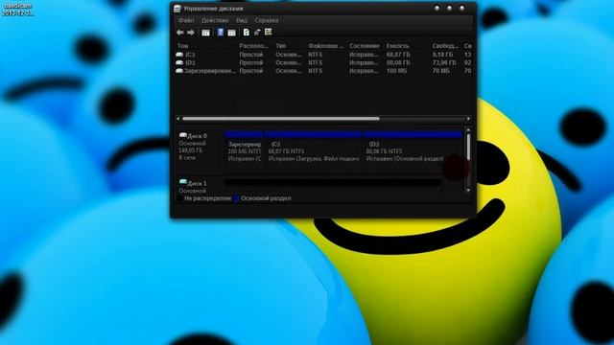
Task: Click the up arrow of the disk pane scrollbar
Action: click(468, 130)
